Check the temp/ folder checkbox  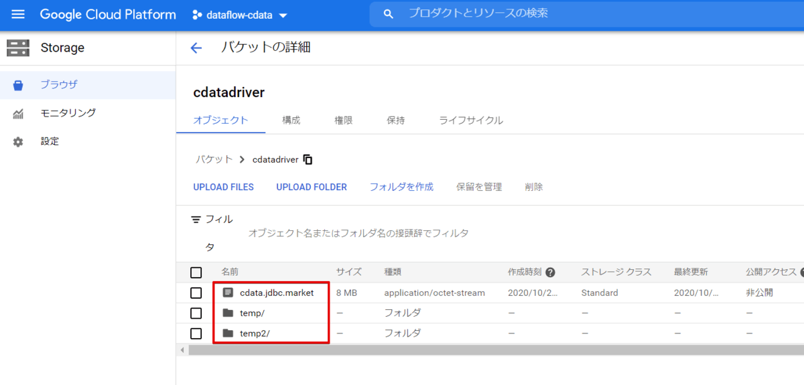[196, 313]
